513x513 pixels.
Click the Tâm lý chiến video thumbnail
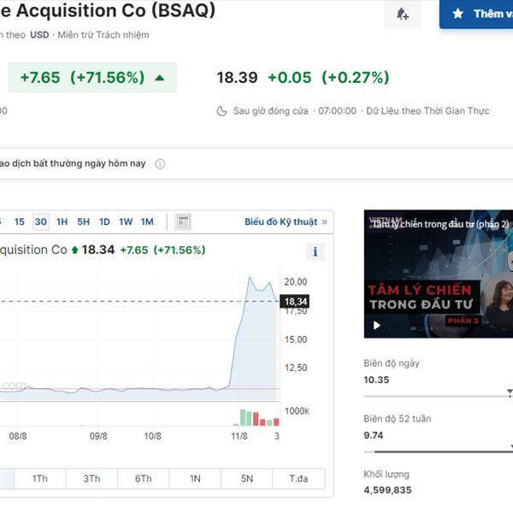439,274
